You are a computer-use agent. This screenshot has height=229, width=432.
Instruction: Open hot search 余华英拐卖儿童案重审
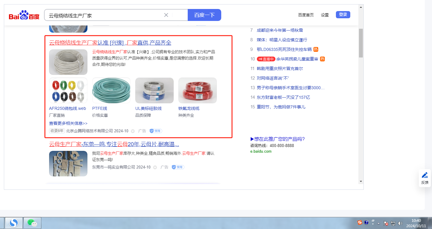point(297,59)
